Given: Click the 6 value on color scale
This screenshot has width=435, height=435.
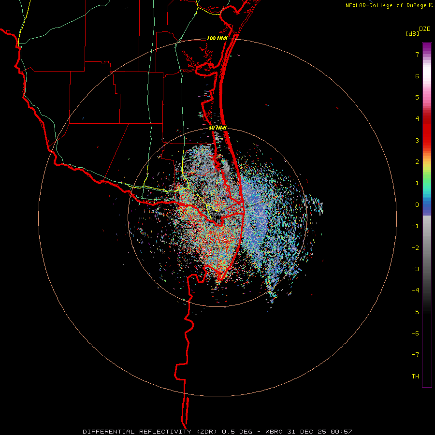Looking at the screenshot, I should click(x=417, y=76).
